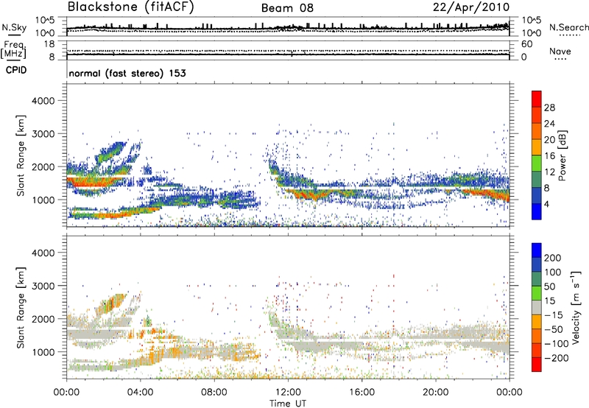The image size is (589, 408).
Task: Click the '1000' tick on velocity panel axis
Action: tap(43, 353)
